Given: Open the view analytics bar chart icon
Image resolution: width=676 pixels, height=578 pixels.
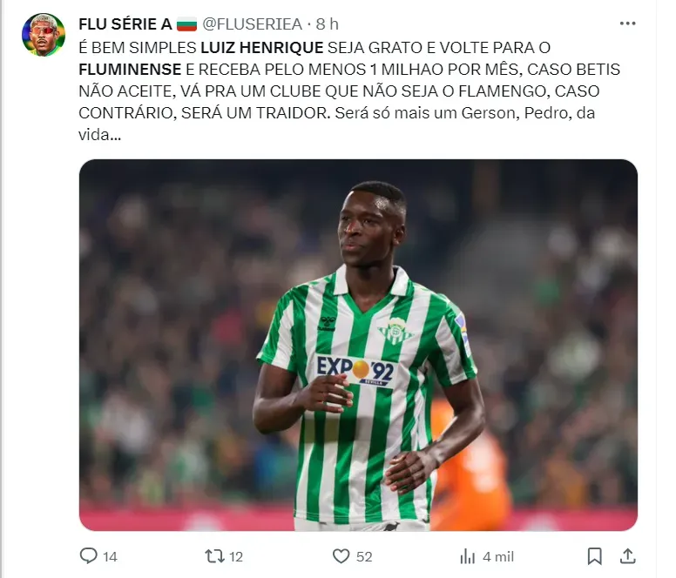Looking at the screenshot, I should pos(468,556).
